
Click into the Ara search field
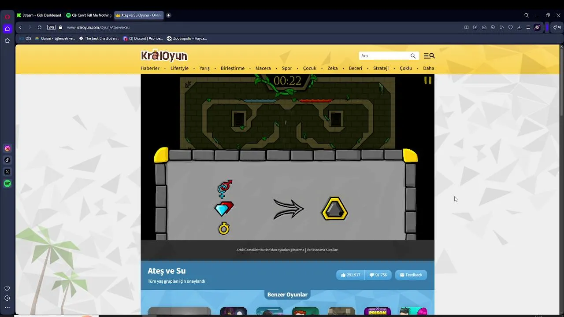(383, 56)
